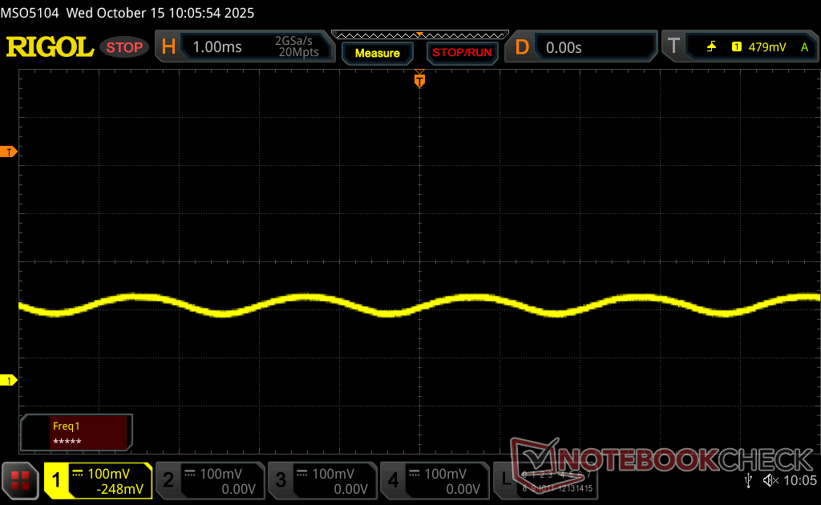Enable channel 2
The width and height of the screenshot is (821, 505).
(x=209, y=480)
